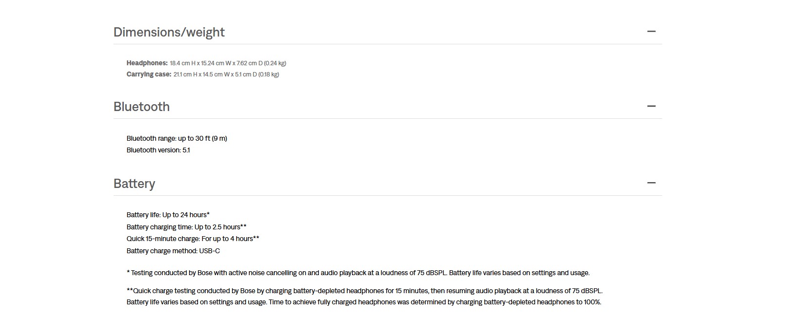Collapse the Bluetooth section minus icon
This screenshot has width=806, height=317.
[x=651, y=106]
